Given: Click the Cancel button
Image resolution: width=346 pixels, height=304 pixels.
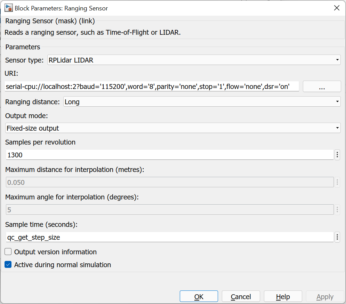Looking at the screenshot, I should pos(241,297).
